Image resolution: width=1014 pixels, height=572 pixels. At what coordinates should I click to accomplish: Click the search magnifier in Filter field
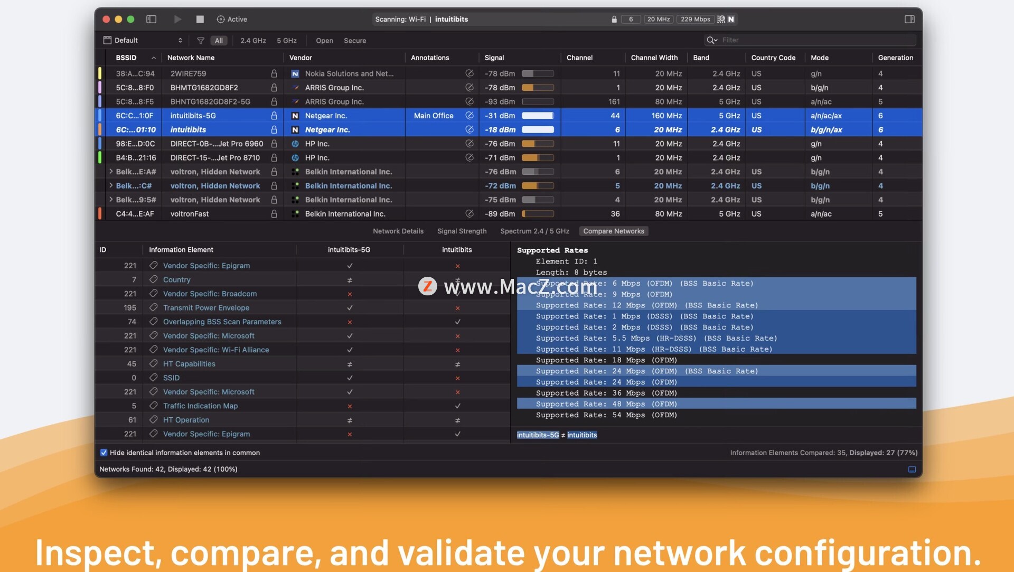coord(711,40)
